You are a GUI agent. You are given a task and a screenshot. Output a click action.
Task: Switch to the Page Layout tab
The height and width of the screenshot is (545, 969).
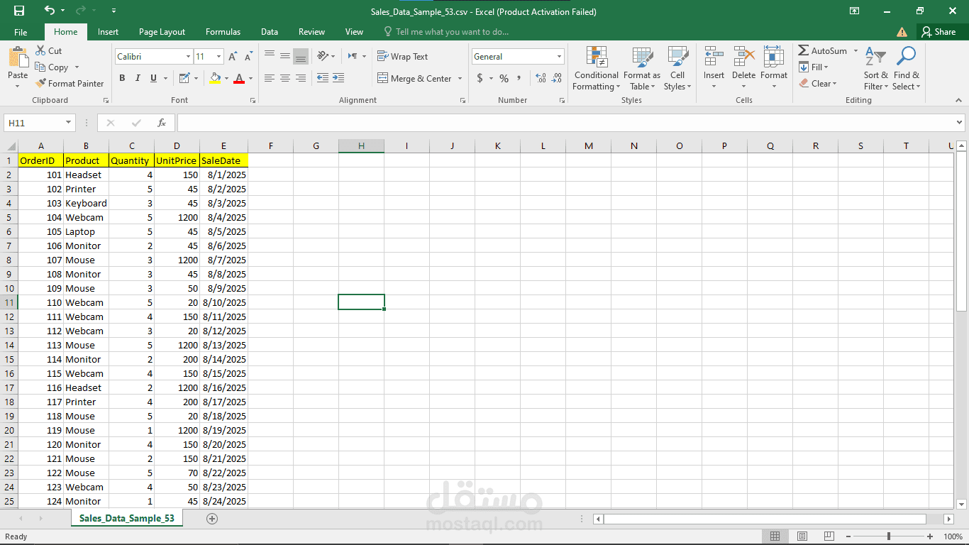[162, 32]
